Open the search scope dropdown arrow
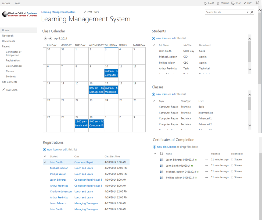This screenshot has height=220, width=262. [x=247, y=12]
